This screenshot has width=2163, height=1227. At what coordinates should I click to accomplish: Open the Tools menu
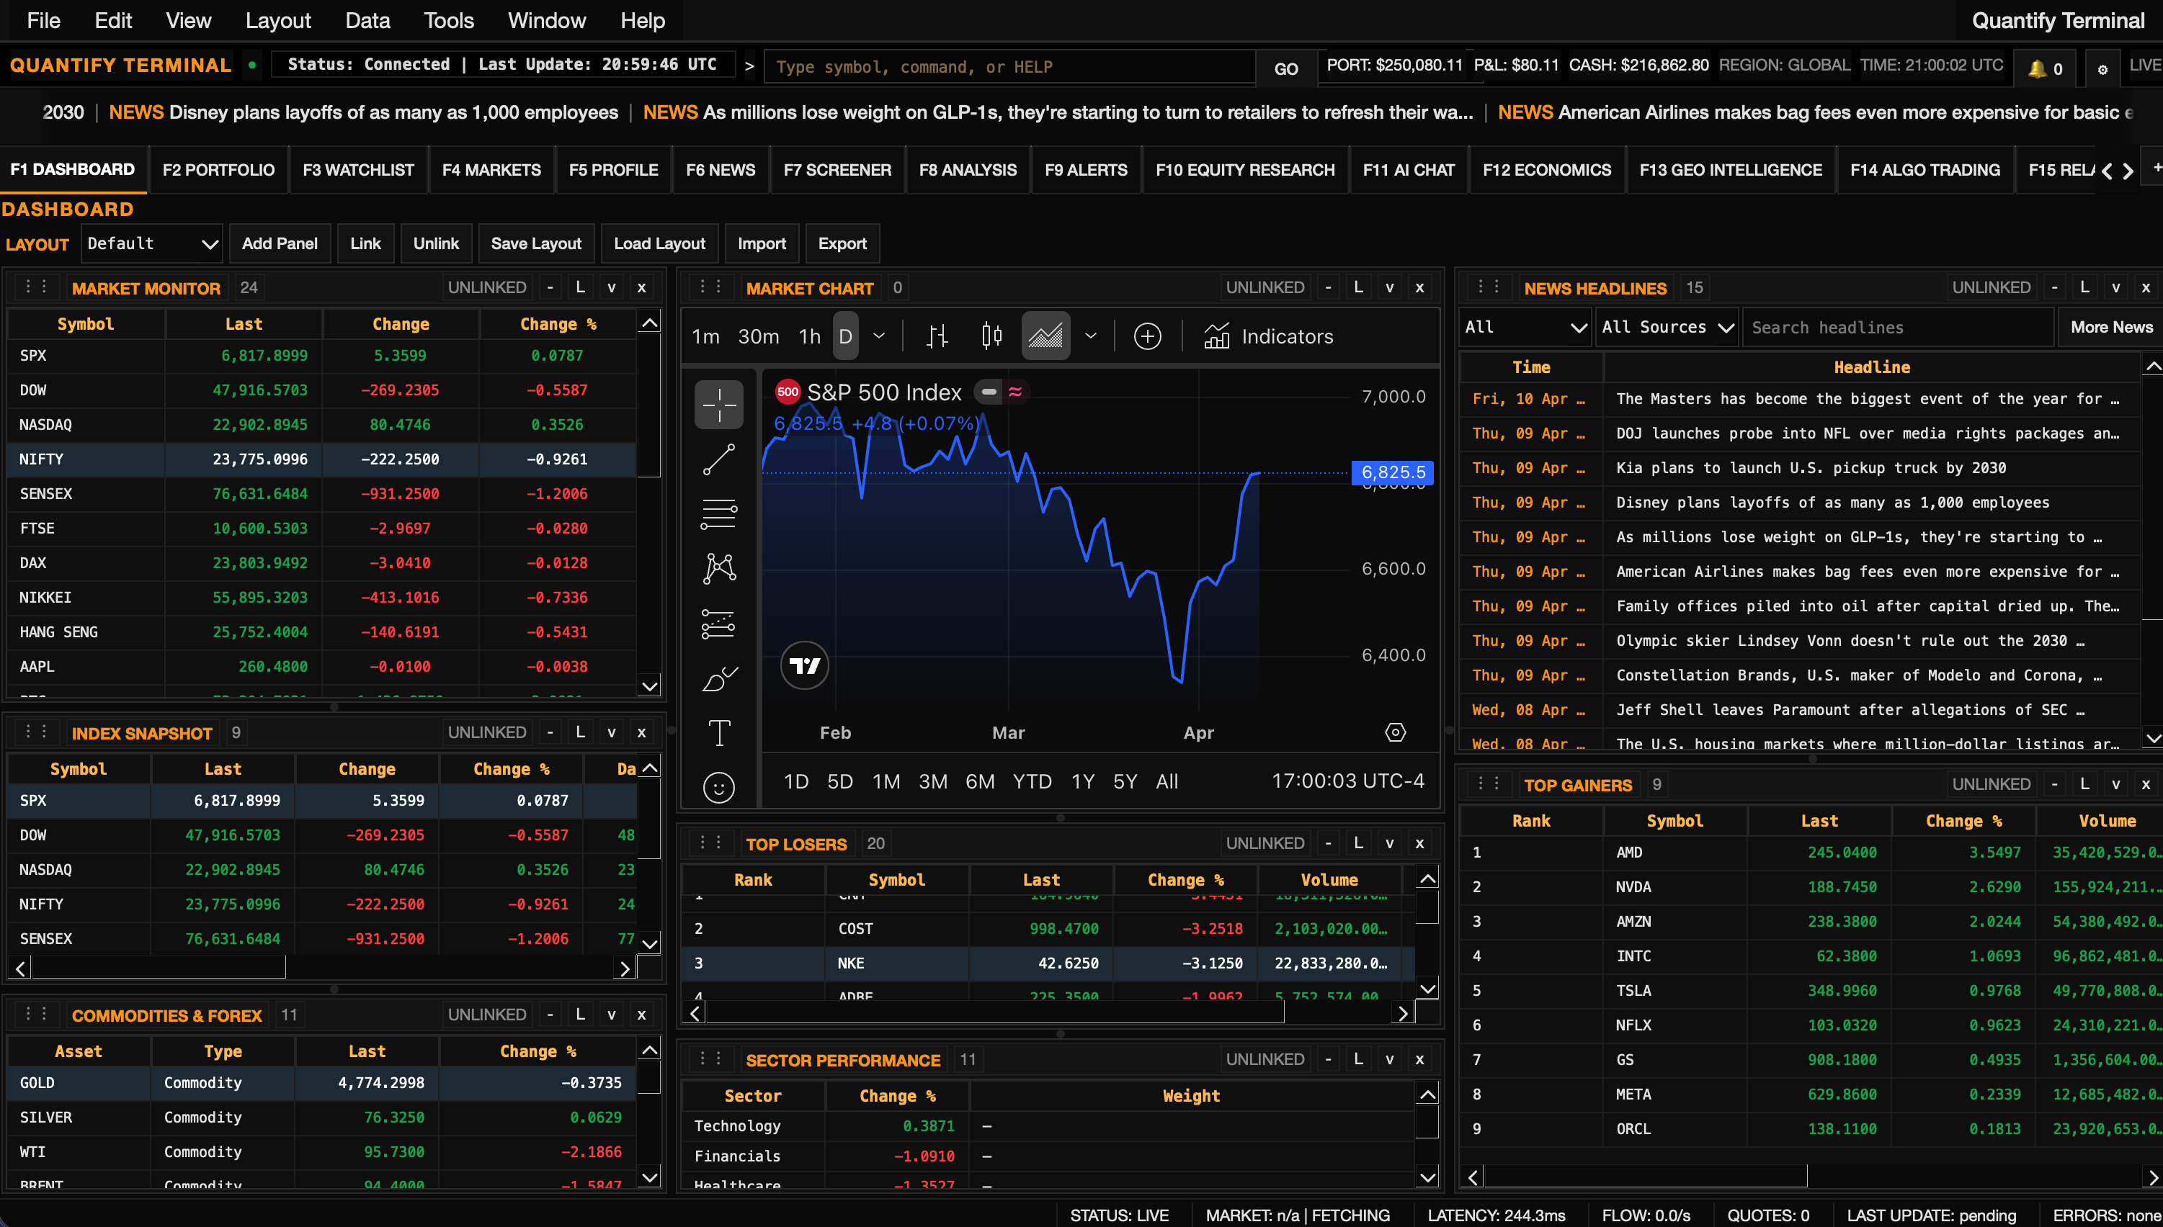449,20
